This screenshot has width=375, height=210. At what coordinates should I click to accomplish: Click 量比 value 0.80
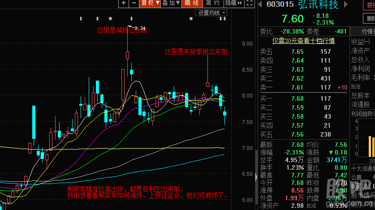[341, 168]
